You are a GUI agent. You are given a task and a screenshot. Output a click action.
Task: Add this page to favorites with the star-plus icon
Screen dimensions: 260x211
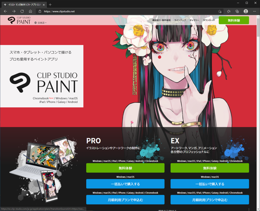click(x=220, y=11)
